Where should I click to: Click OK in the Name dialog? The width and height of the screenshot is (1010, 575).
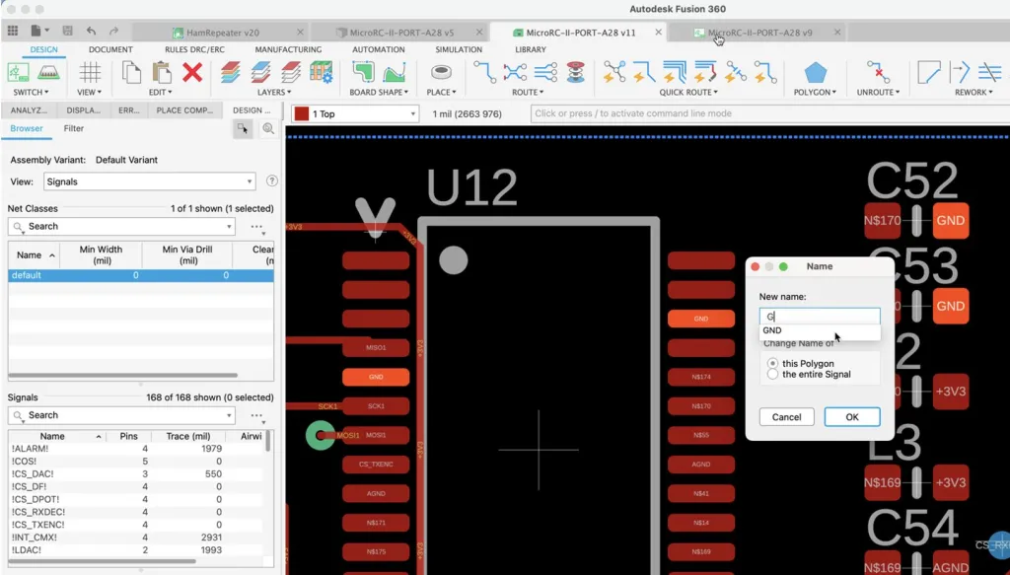(851, 416)
